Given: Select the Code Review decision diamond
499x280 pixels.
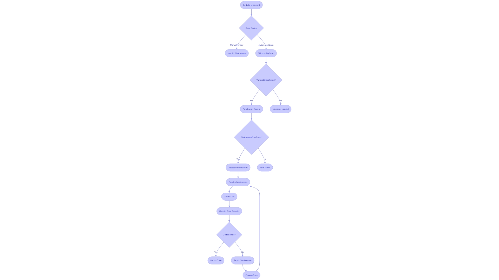Looking at the screenshot, I should pyautogui.click(x=251, y=28).
